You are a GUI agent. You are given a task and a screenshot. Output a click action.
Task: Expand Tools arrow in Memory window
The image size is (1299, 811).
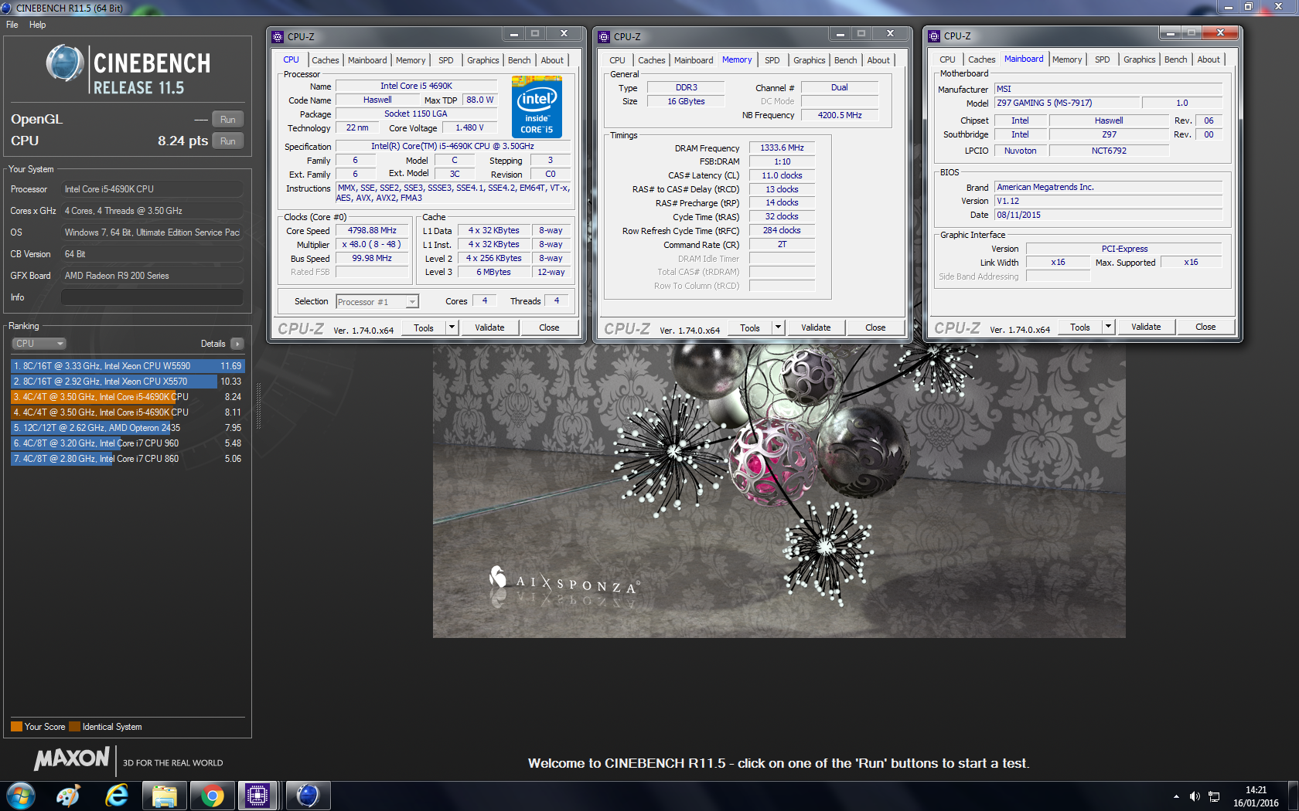click(779, 327)
